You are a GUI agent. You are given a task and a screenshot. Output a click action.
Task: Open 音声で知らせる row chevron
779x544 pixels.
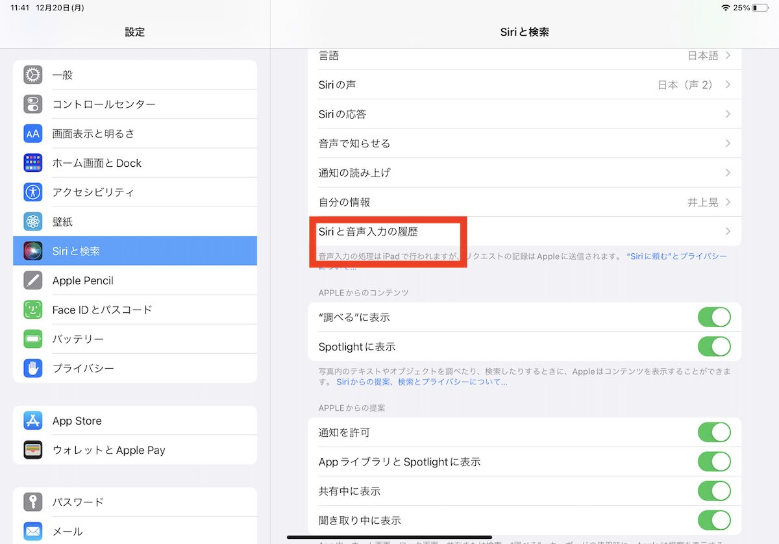point(728,143)
